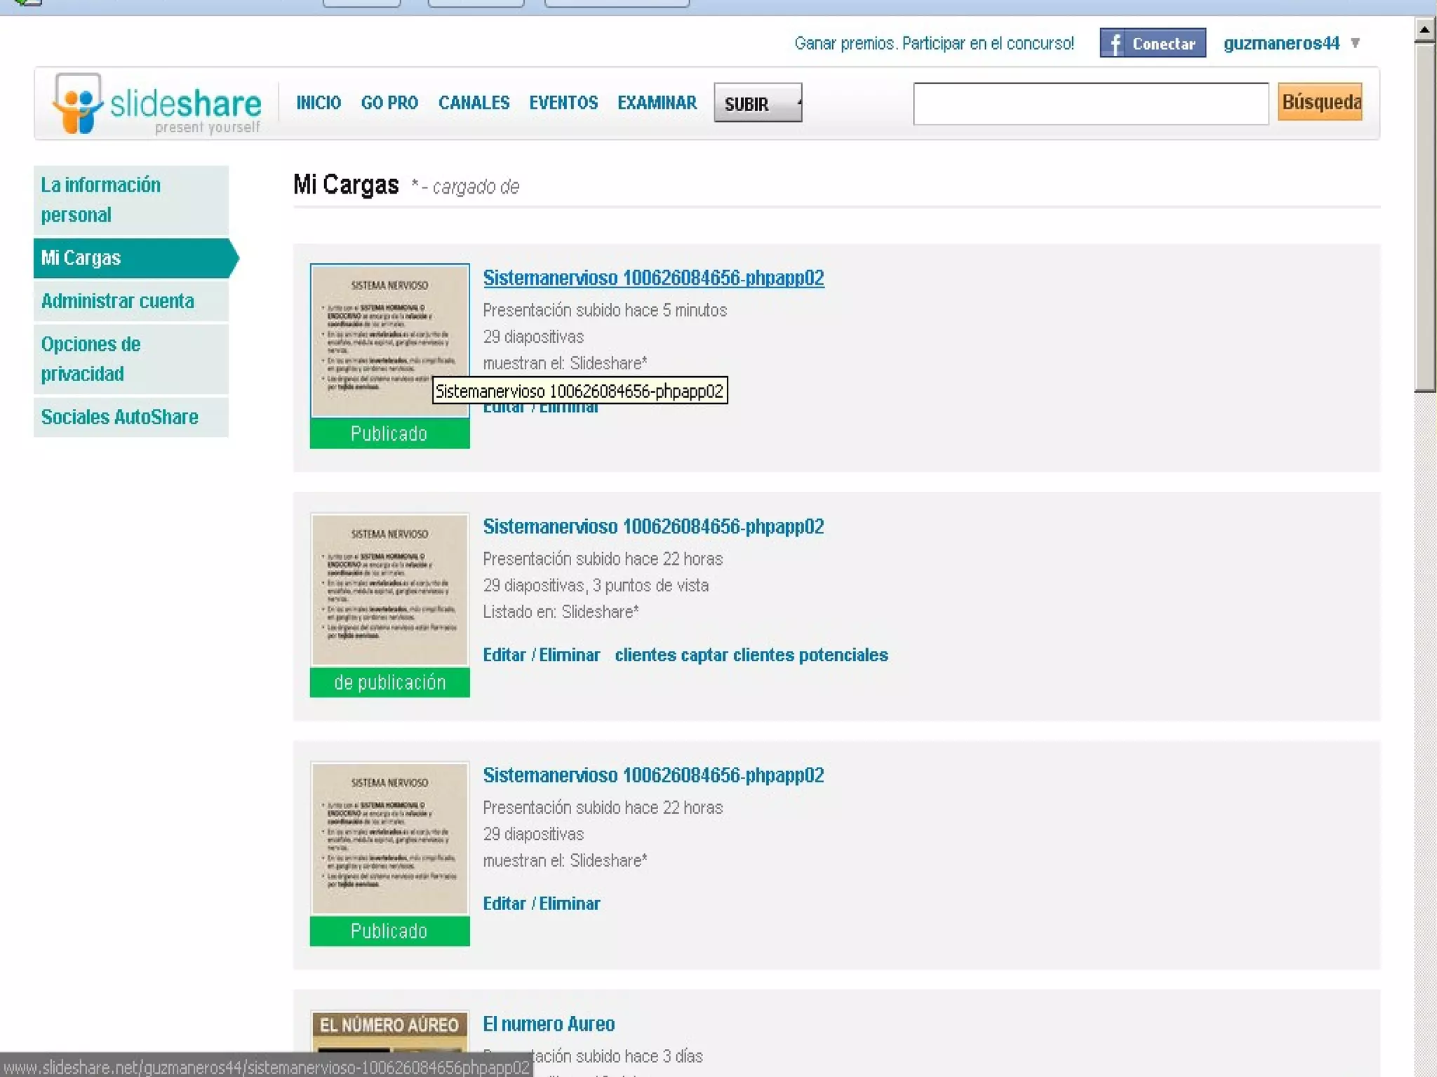Open the INICIO menu item
1437x1077 pixels.
(x=318, y=103)
